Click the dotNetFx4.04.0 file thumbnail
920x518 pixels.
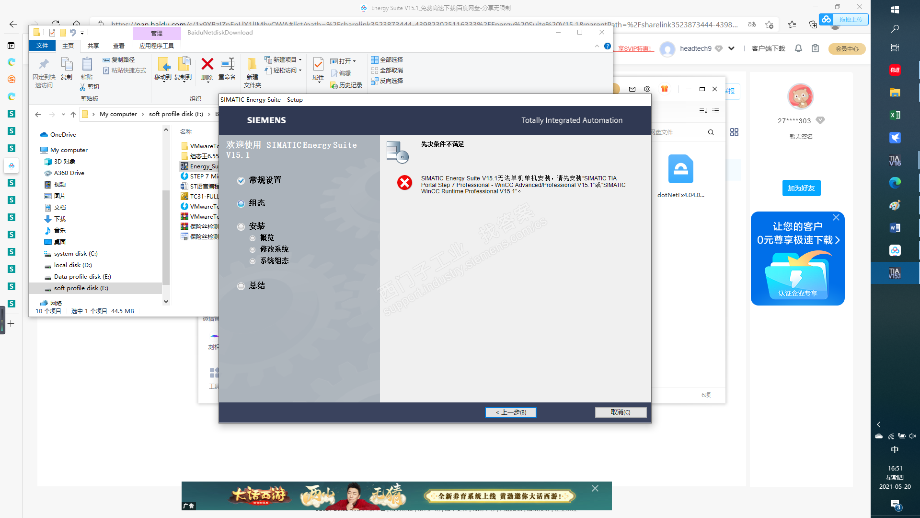680,169
